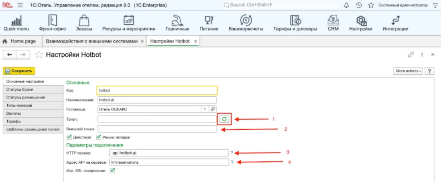The width and height of the screenshot is (441, 182).
Task: Click the 1C logo icon
Action: tap(7, 5)
